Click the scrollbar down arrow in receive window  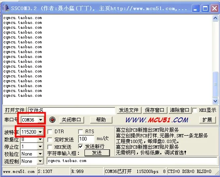(x=215, y=101)
